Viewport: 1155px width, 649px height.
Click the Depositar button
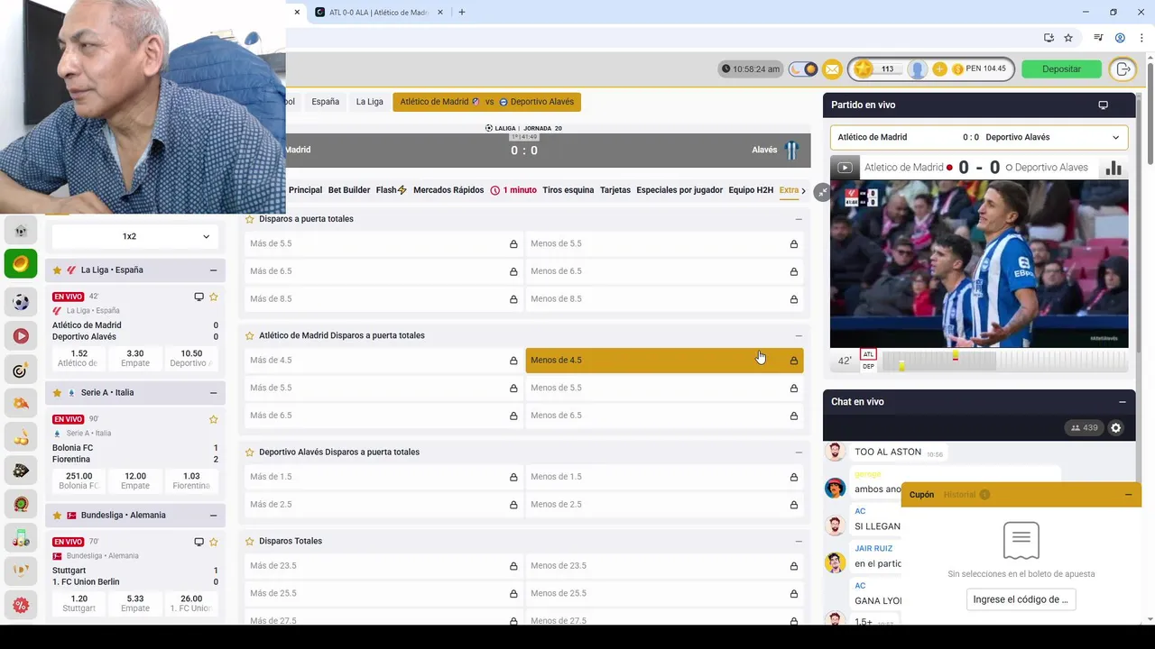click(x=1061, y=69)
